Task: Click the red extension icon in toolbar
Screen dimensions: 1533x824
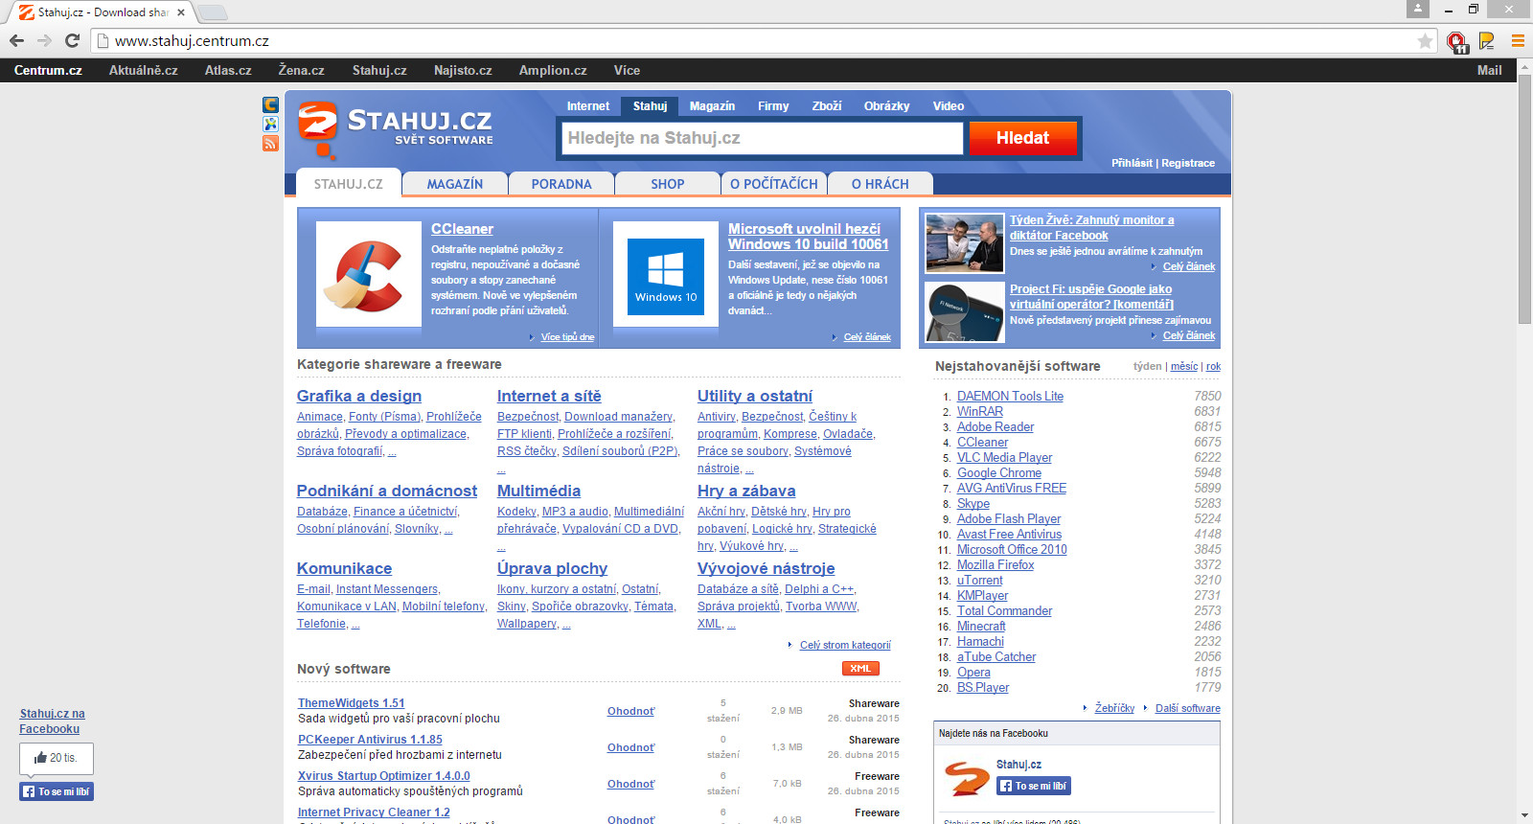Action: coord(1457,41)
